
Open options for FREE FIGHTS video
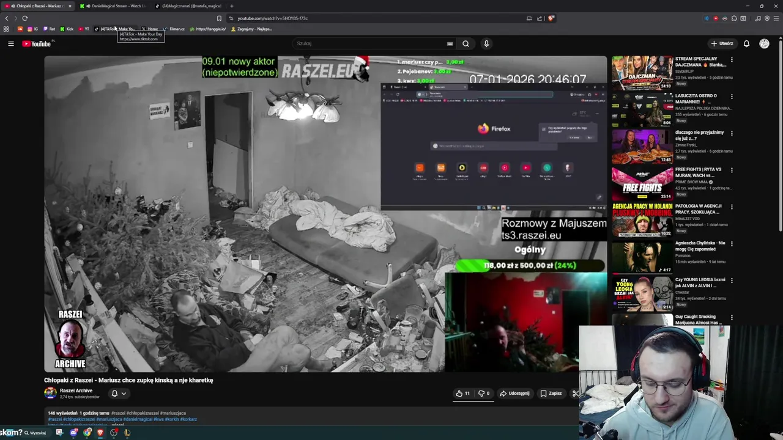point(732,170)
